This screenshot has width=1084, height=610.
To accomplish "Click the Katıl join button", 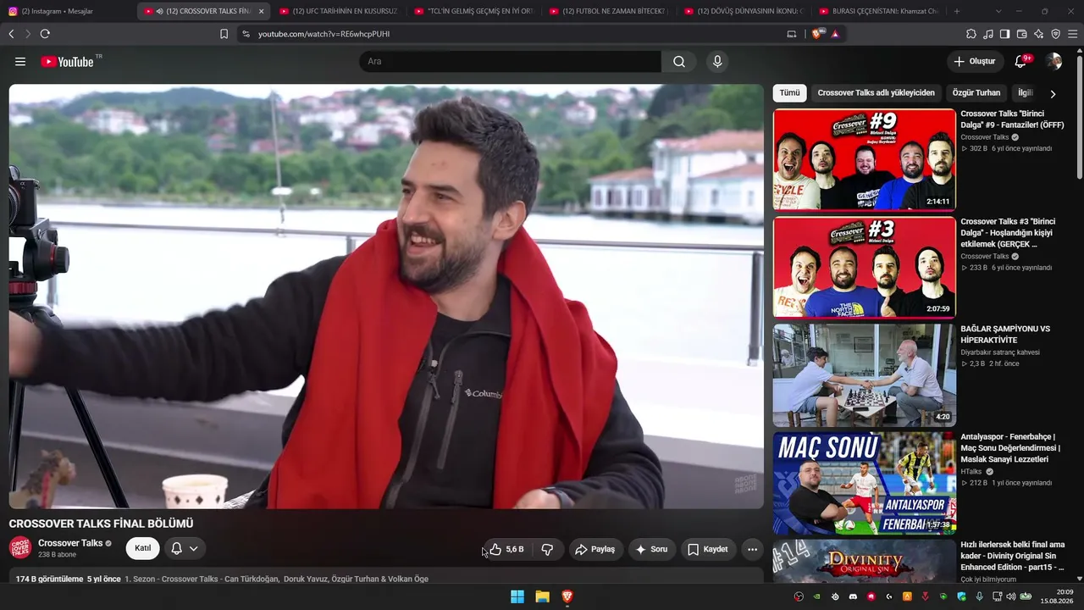I will click(143, 548).
